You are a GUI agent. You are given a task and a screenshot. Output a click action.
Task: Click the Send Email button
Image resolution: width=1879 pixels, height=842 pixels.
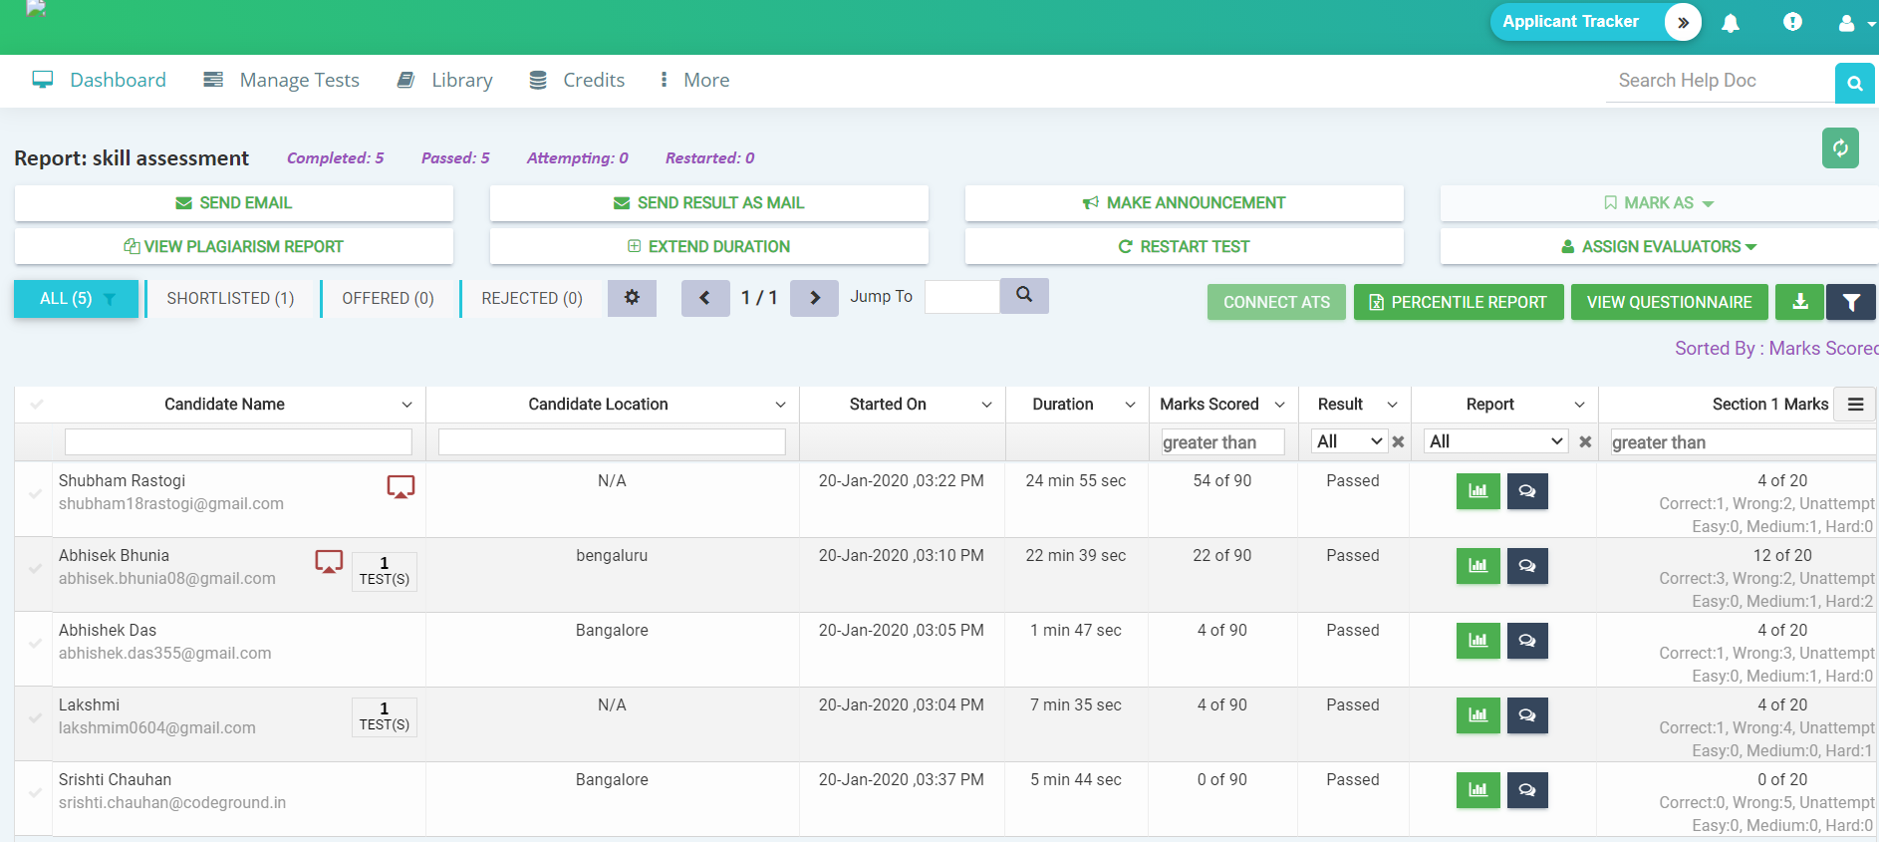(x=234, y=203)
